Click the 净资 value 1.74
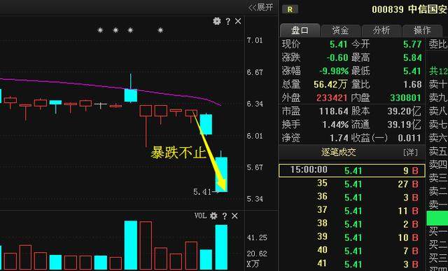The width and height of the screenshot is (448, 271). (x=339, y=138)
